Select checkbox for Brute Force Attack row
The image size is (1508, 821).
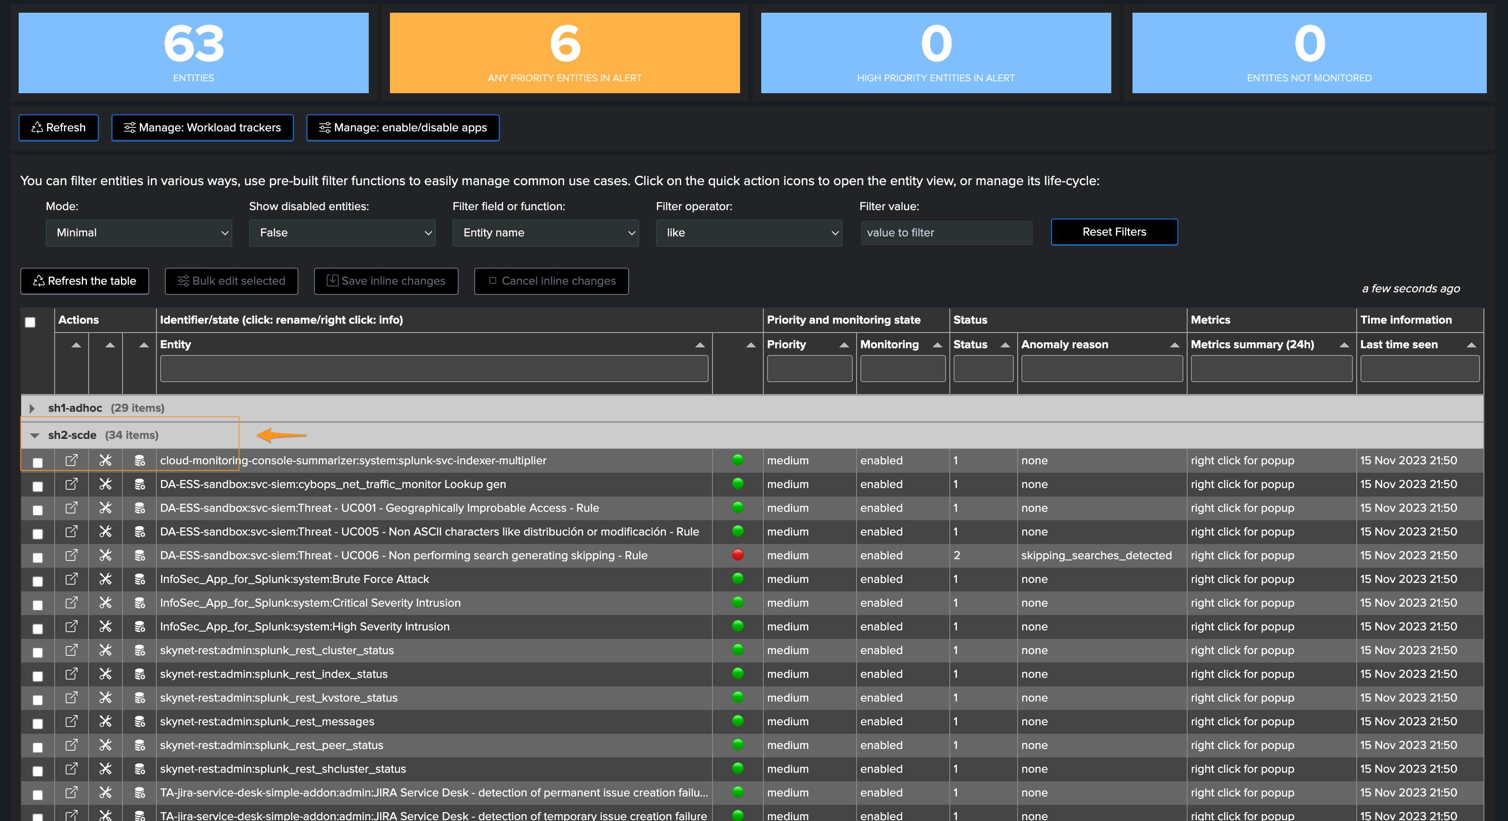click(x=38, y=582)
